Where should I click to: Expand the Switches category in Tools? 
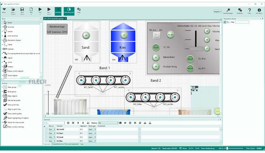(2, 27)
